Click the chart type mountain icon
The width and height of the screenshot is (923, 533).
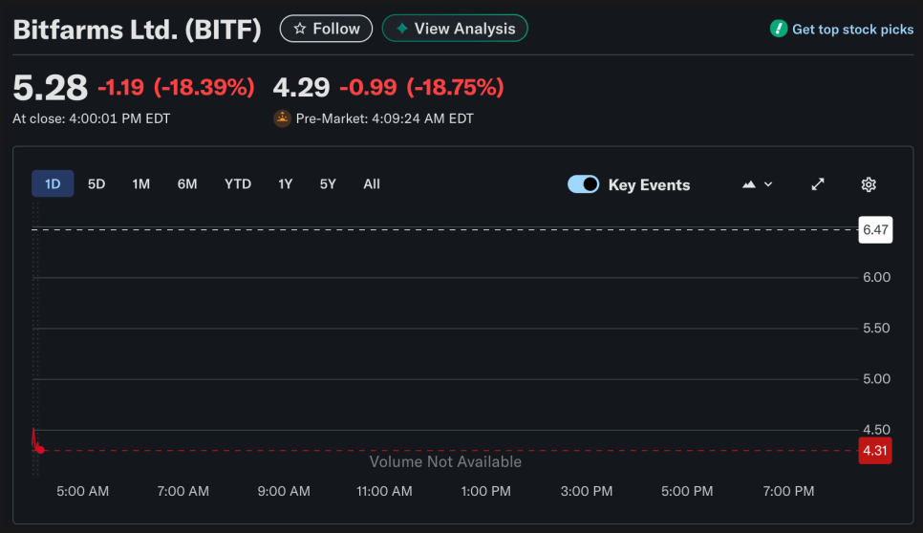(x=749, y=184)
